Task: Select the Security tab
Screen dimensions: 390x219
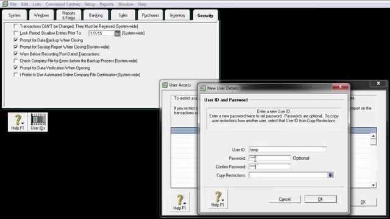Action: click(x=205, y=15)
